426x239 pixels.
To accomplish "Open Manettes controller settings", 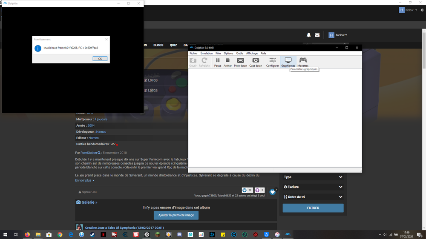I will coord(303,62).
